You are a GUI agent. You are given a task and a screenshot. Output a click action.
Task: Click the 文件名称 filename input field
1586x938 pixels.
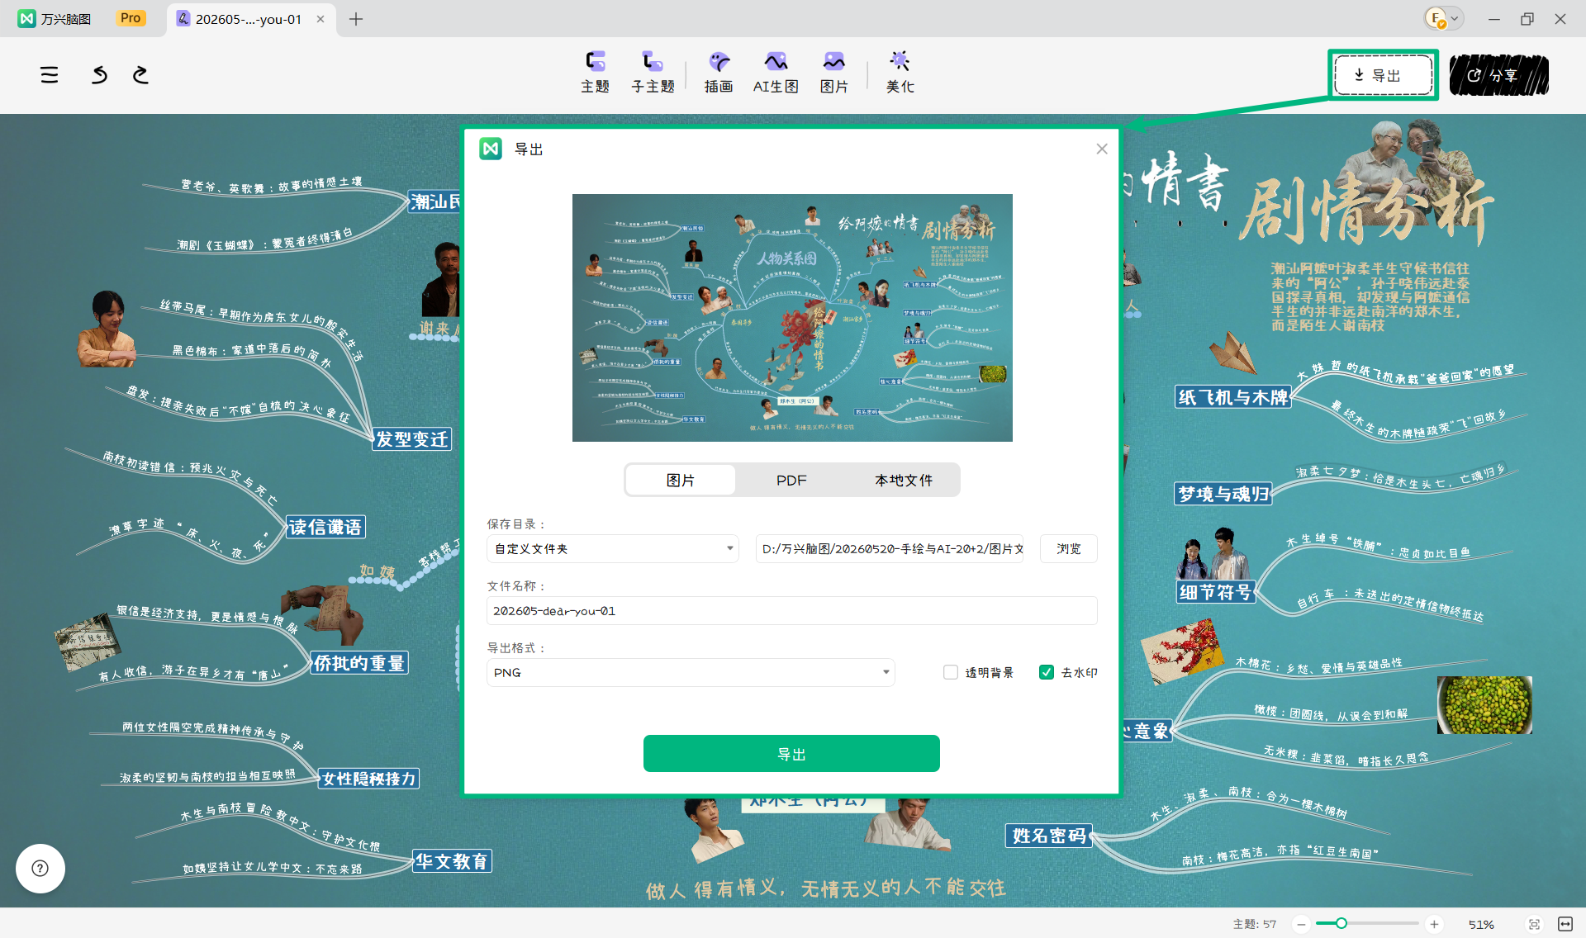coord(791,611)
